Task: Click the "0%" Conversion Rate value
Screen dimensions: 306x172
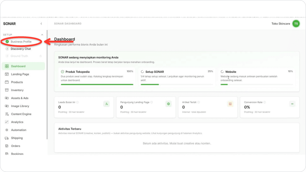Action: (247, 107)
